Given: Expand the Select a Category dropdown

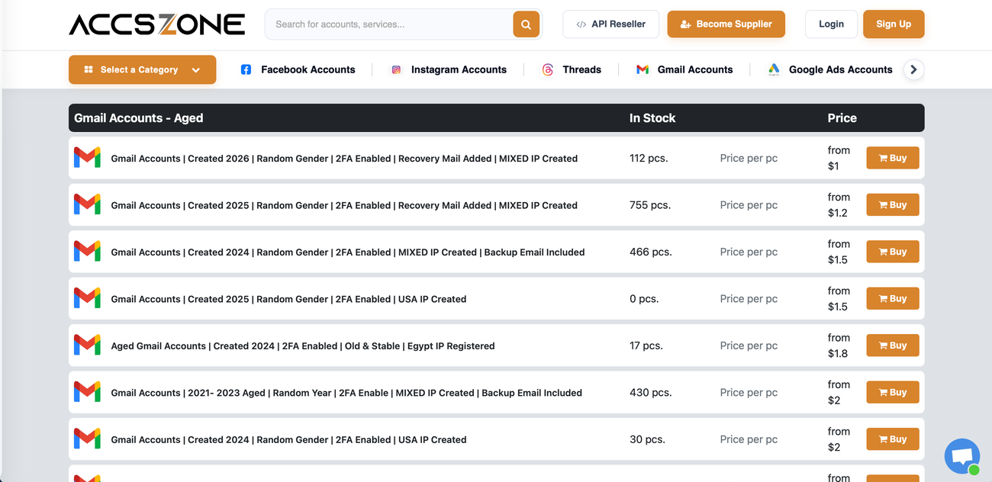Looking at the screenshot, I should click(x=142, y=69).
